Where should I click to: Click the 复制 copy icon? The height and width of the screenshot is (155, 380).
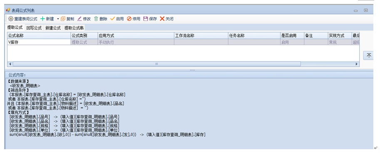(63, 19)
